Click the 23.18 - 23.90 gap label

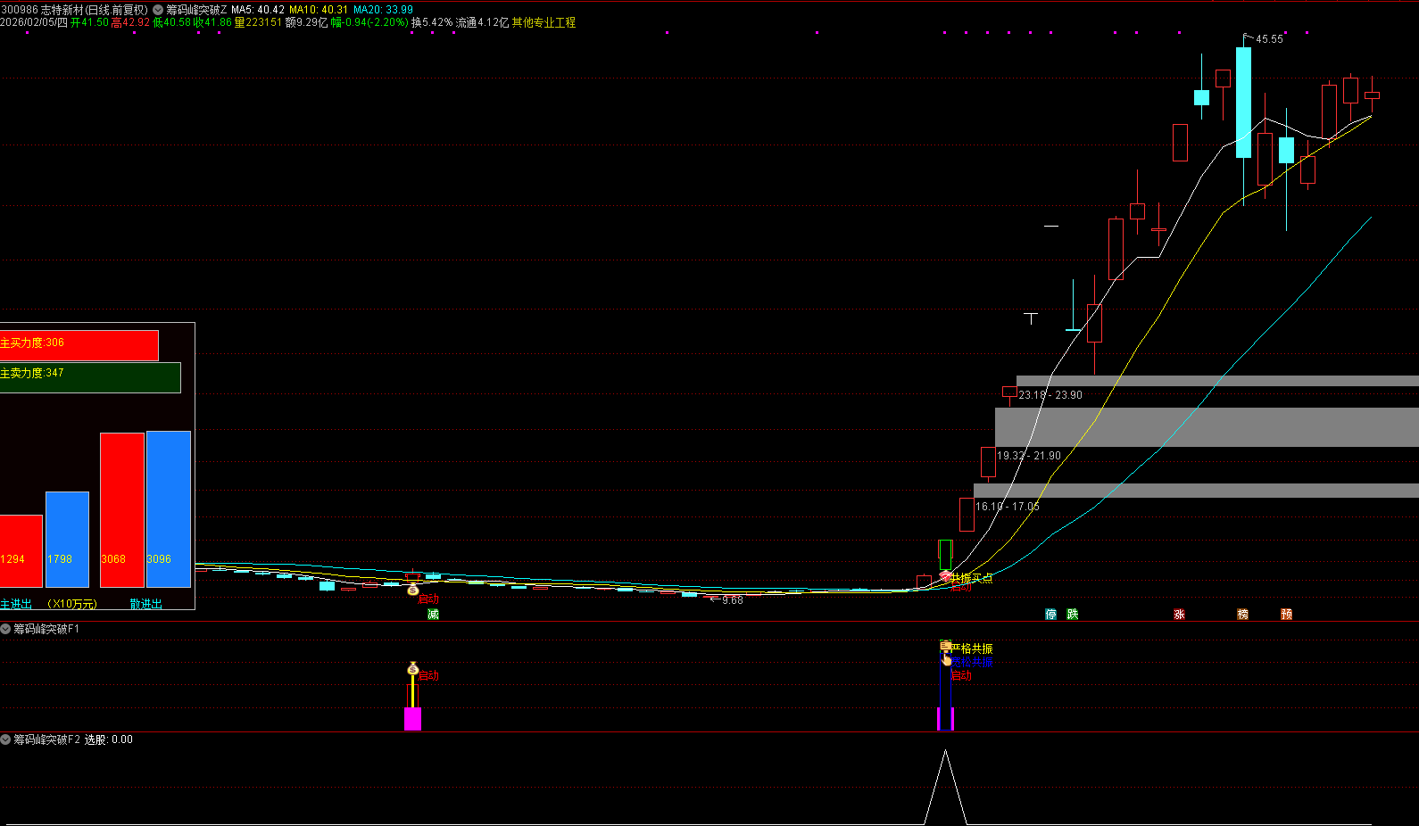(1050, 395)
